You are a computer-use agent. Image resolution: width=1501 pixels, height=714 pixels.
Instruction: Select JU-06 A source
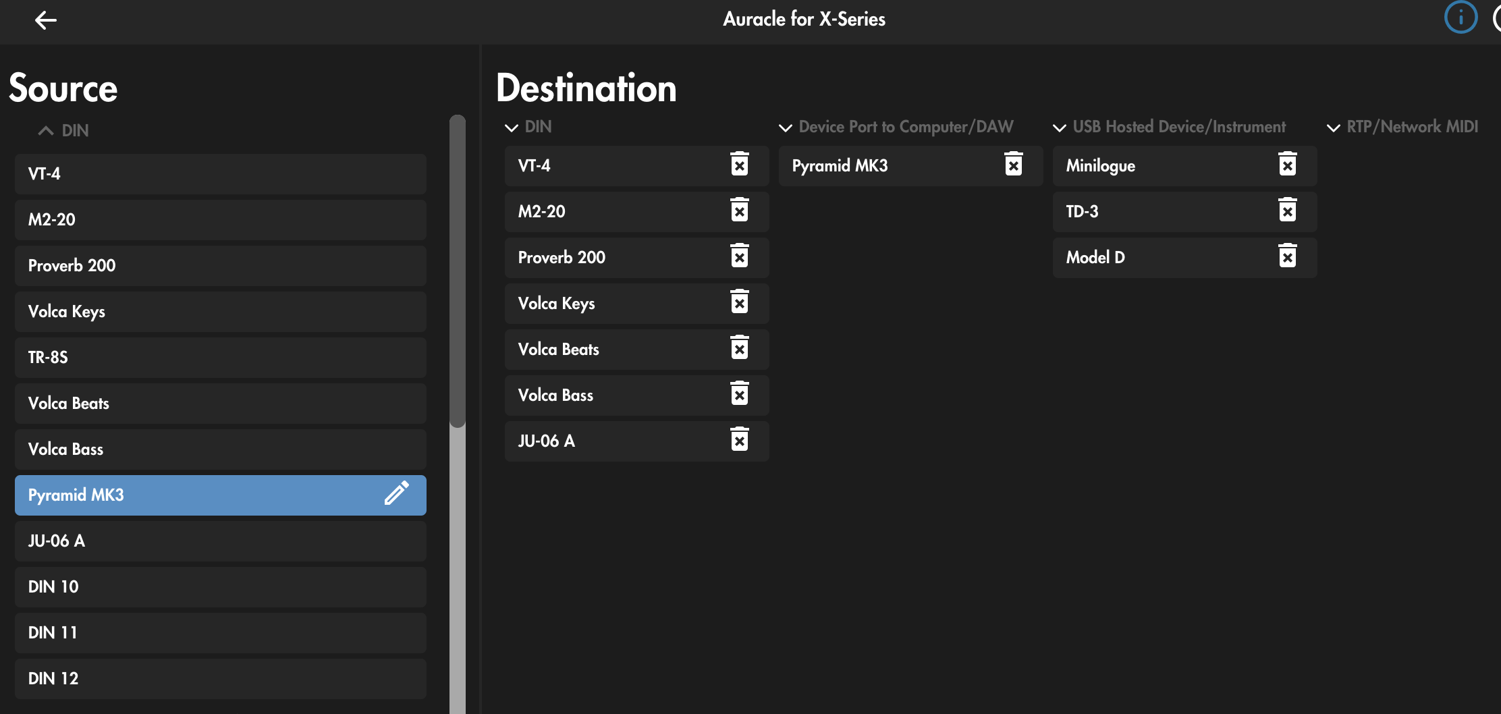[x=221, y=541]
